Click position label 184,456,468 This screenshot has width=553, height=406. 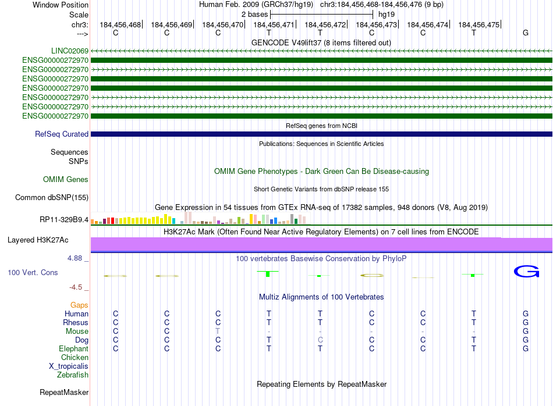[x=120, y=24]
